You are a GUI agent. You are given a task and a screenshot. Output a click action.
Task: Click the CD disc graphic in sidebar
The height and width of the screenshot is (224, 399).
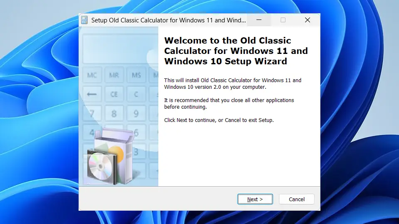click(100, 166)
